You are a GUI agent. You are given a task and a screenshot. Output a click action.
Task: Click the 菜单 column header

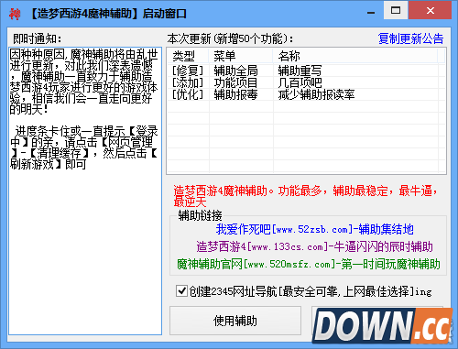pyautogui.click(x=241, y=56)
